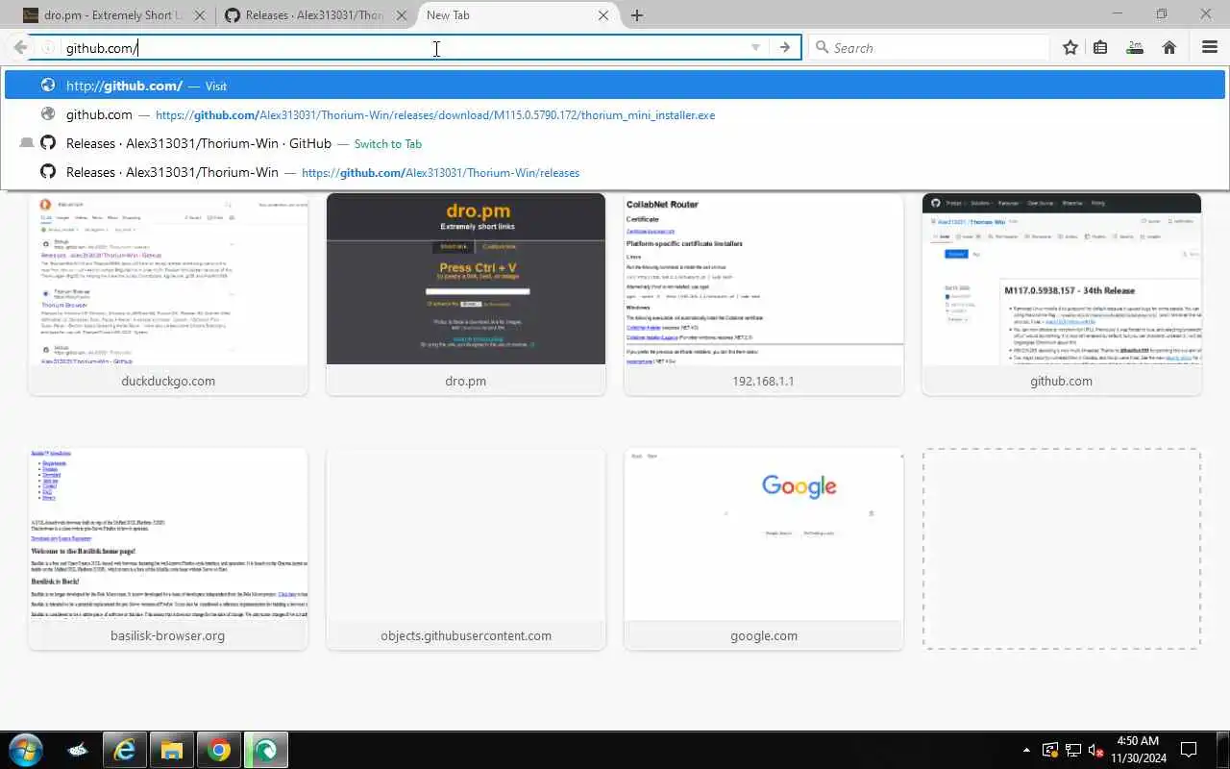Click the duckduckgo.com tile label
This screenshot has width=1230, height=769.
click(x=168, y=381)
